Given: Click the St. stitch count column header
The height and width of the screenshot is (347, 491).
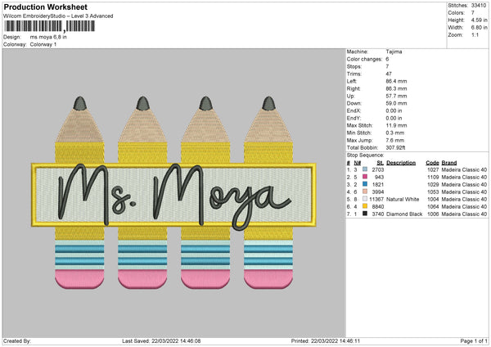Looking at the screenshot, I should [x=380, y=162].
